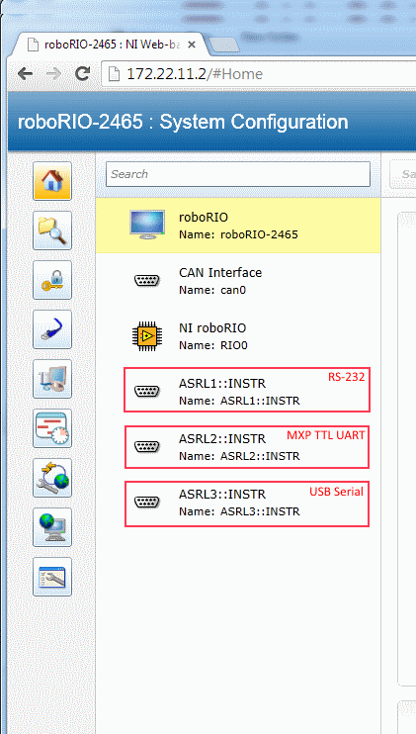
Task: Open the window-with-wrench settings icon
Action: pos(52,577)
